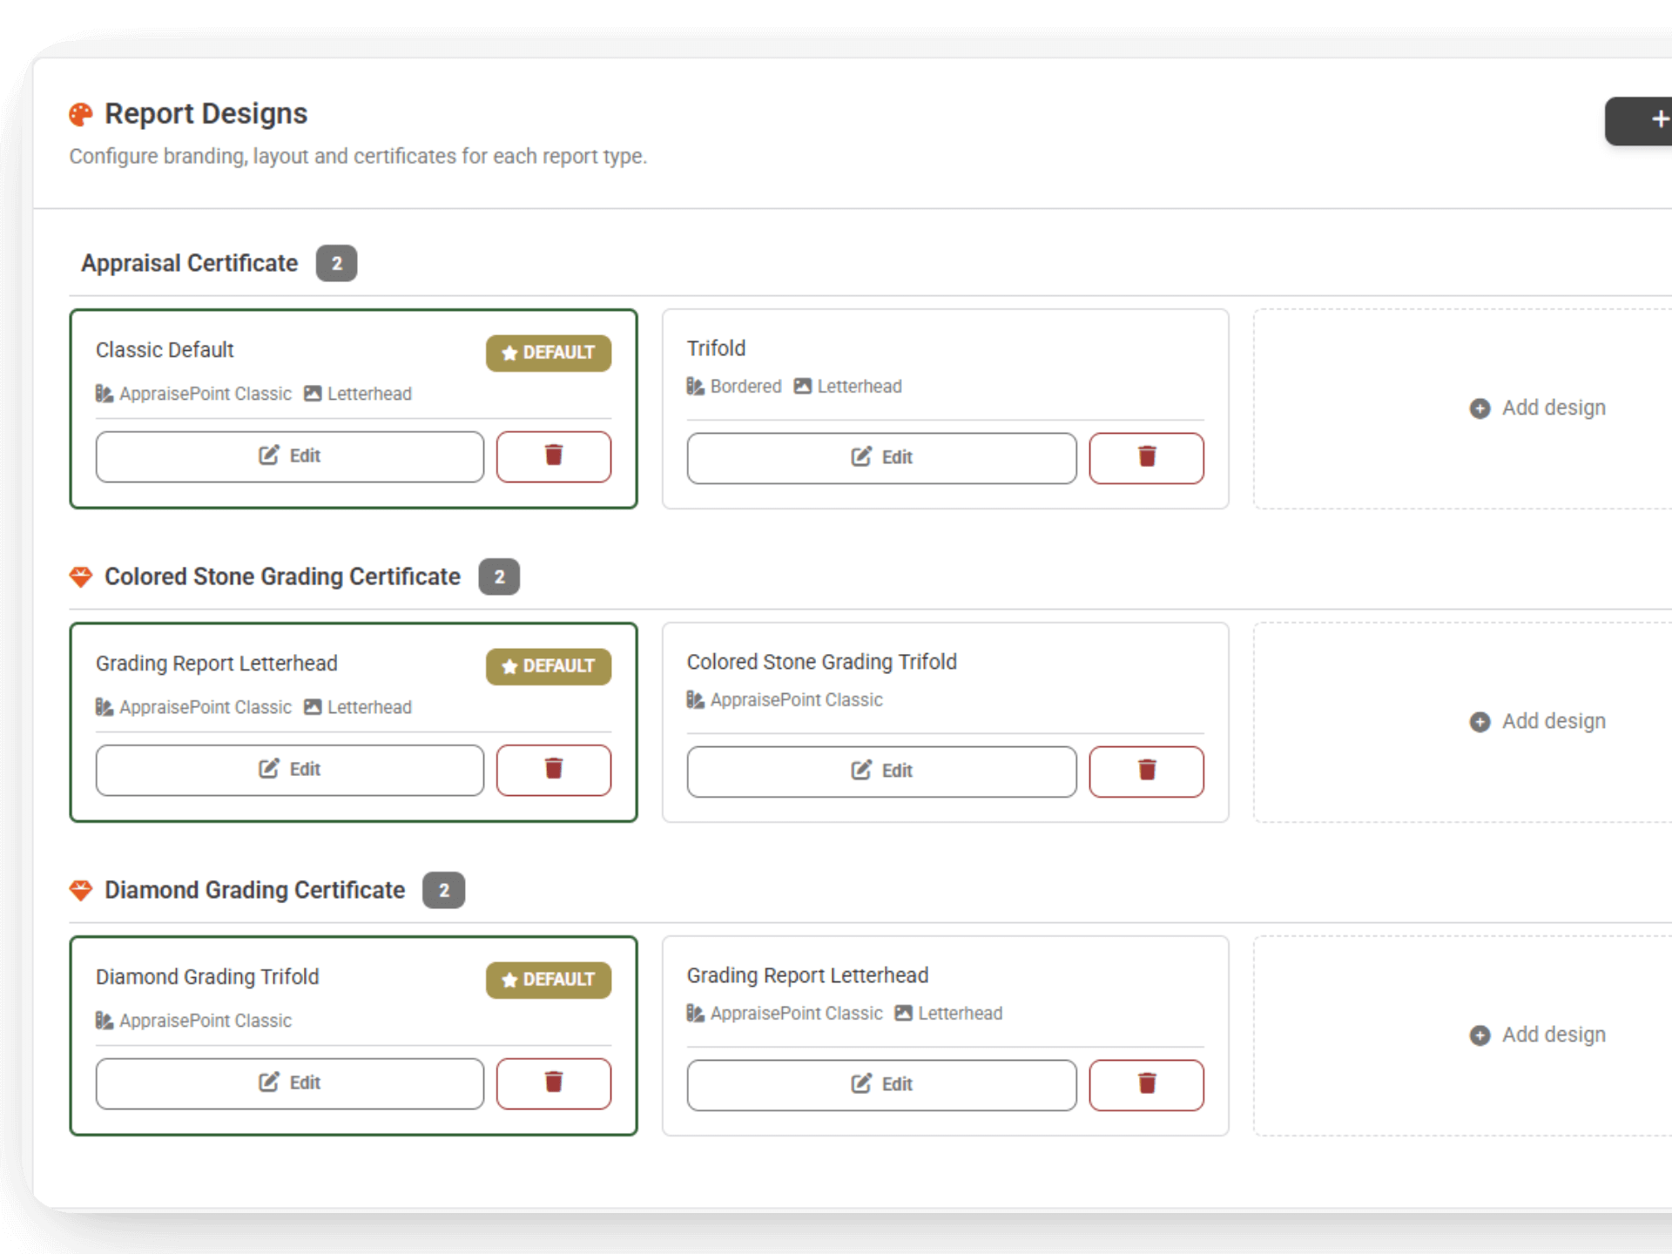1672x1254 pixels.
Task: Click the gem icon beside Colored Stone Grading Certificate
Action: (x=81, y=576)
